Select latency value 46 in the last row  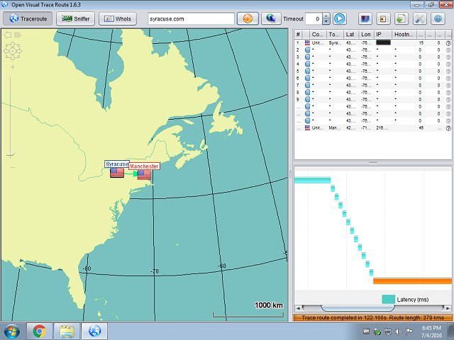(x=421, y=127)
